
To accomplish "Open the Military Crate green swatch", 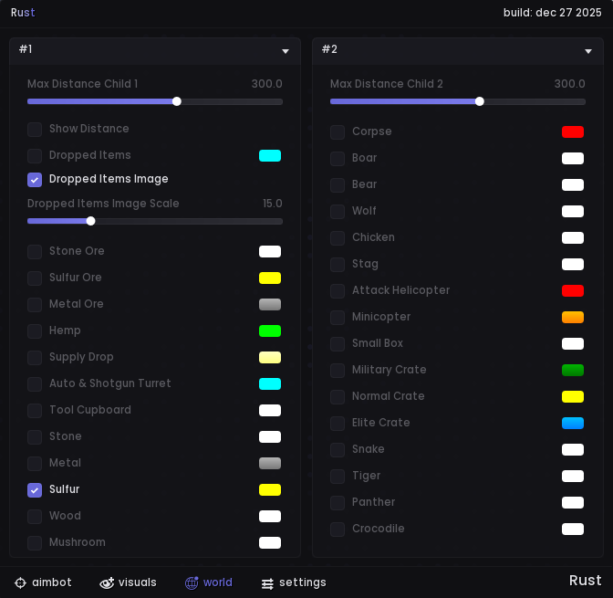I will (573, 371).
